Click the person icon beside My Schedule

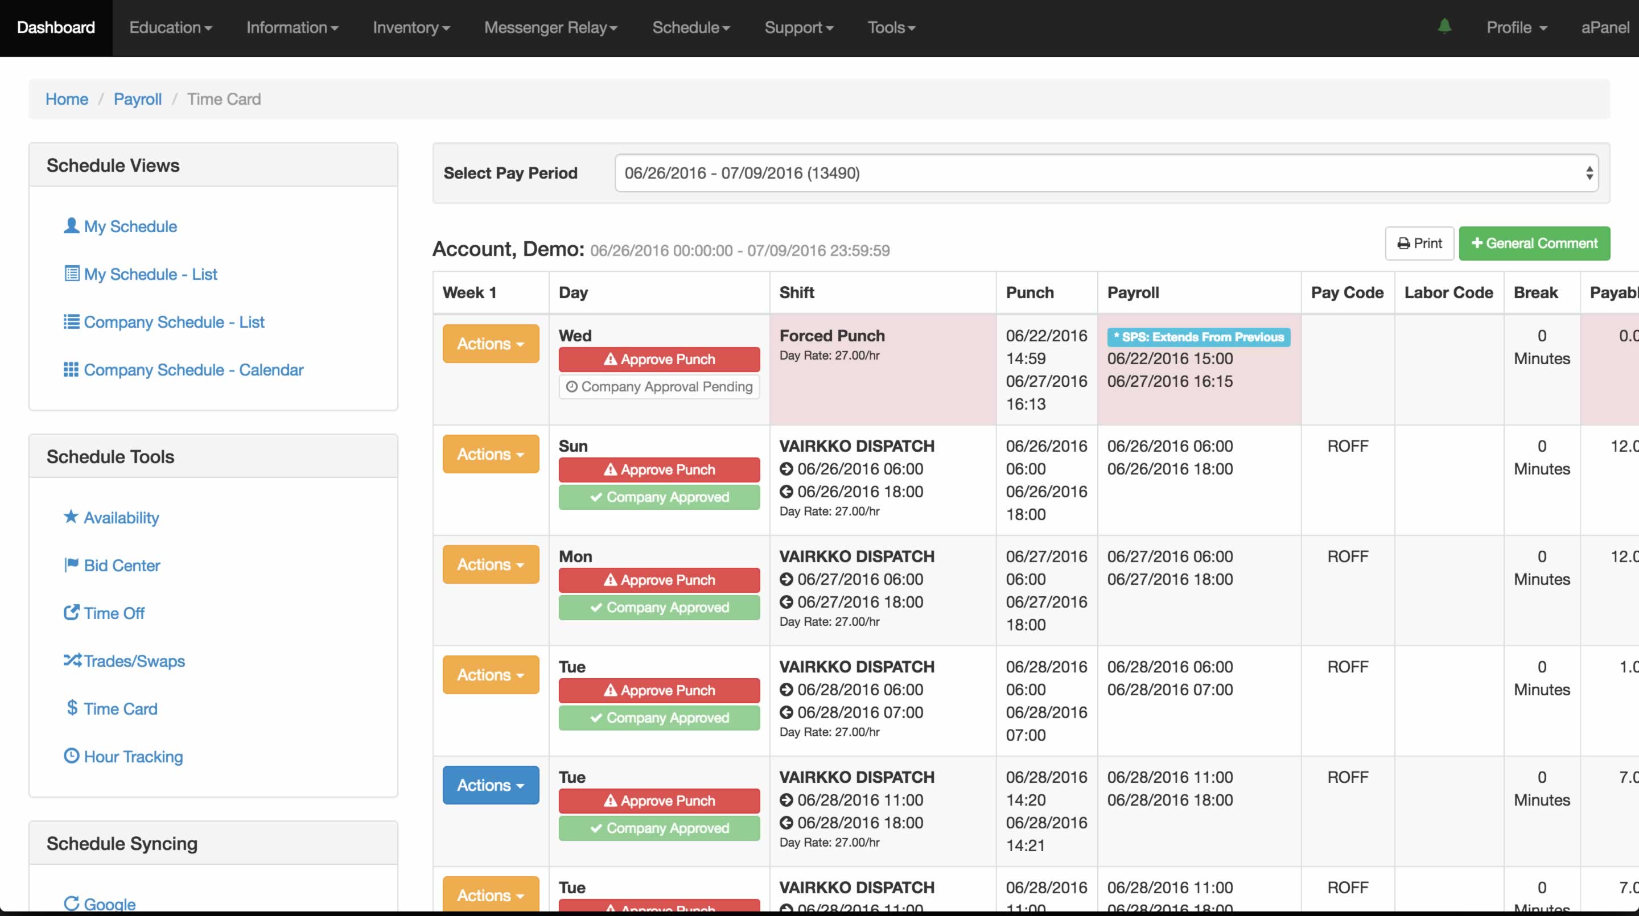click(x=71, y=226)
